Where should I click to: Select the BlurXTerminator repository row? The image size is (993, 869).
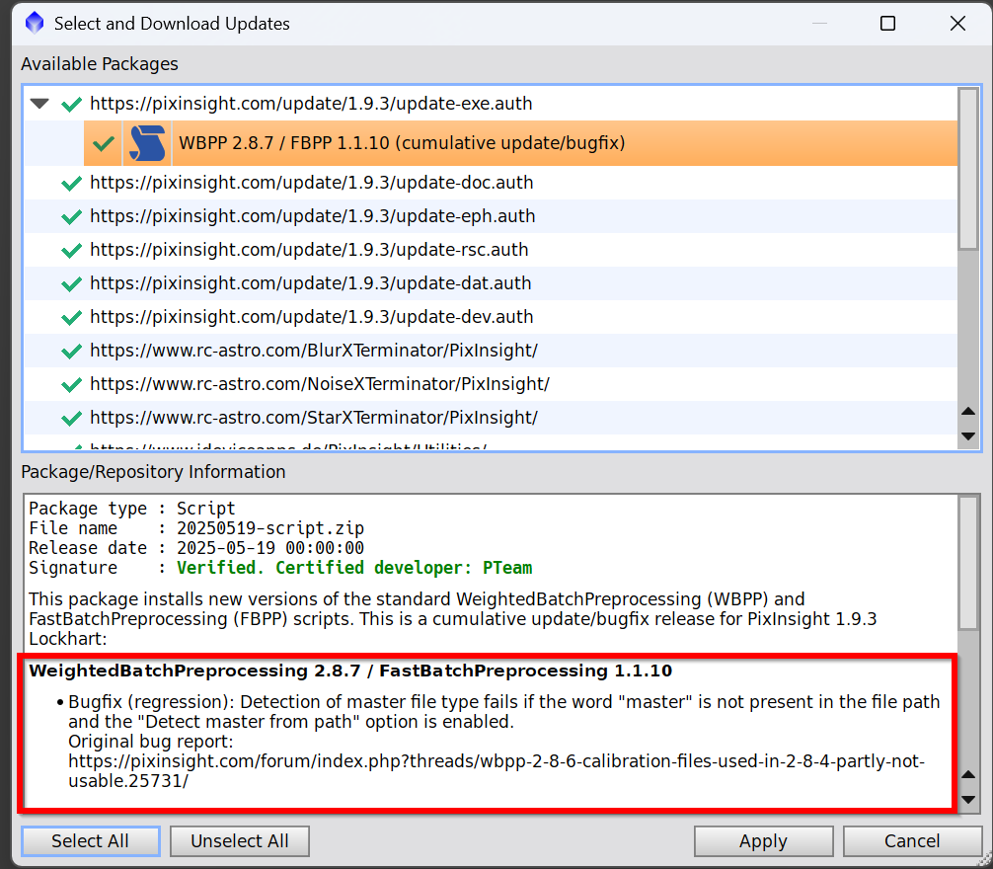tap(491, 351)
